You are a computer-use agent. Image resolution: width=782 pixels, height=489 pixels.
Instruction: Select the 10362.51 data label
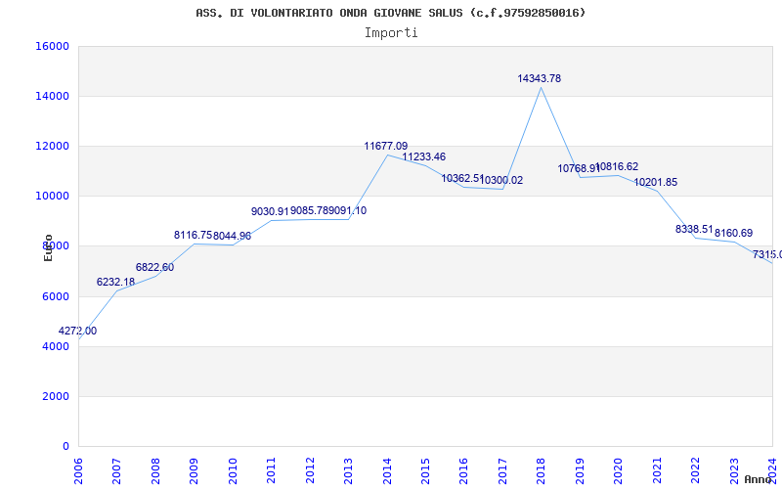point(462,178)
